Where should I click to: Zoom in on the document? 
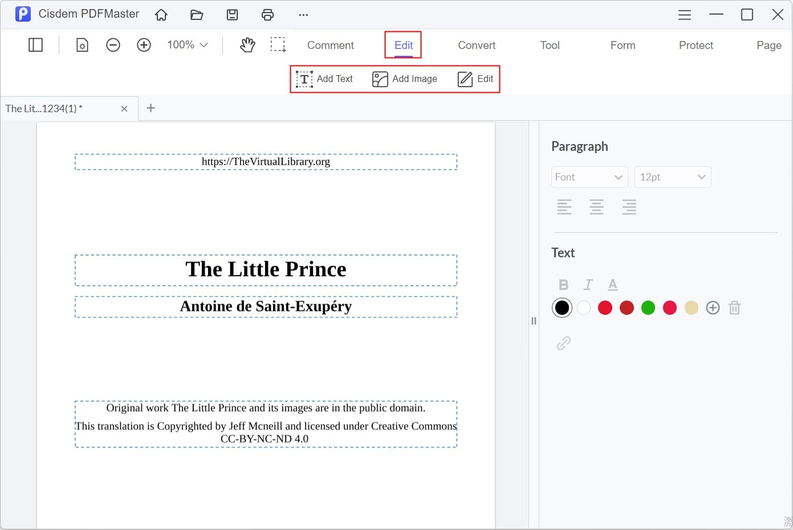pos(144,44)
